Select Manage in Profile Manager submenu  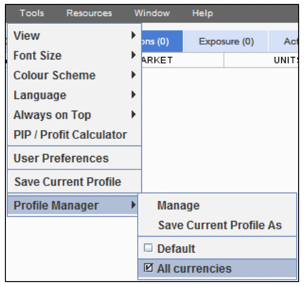tap(178, 206)
